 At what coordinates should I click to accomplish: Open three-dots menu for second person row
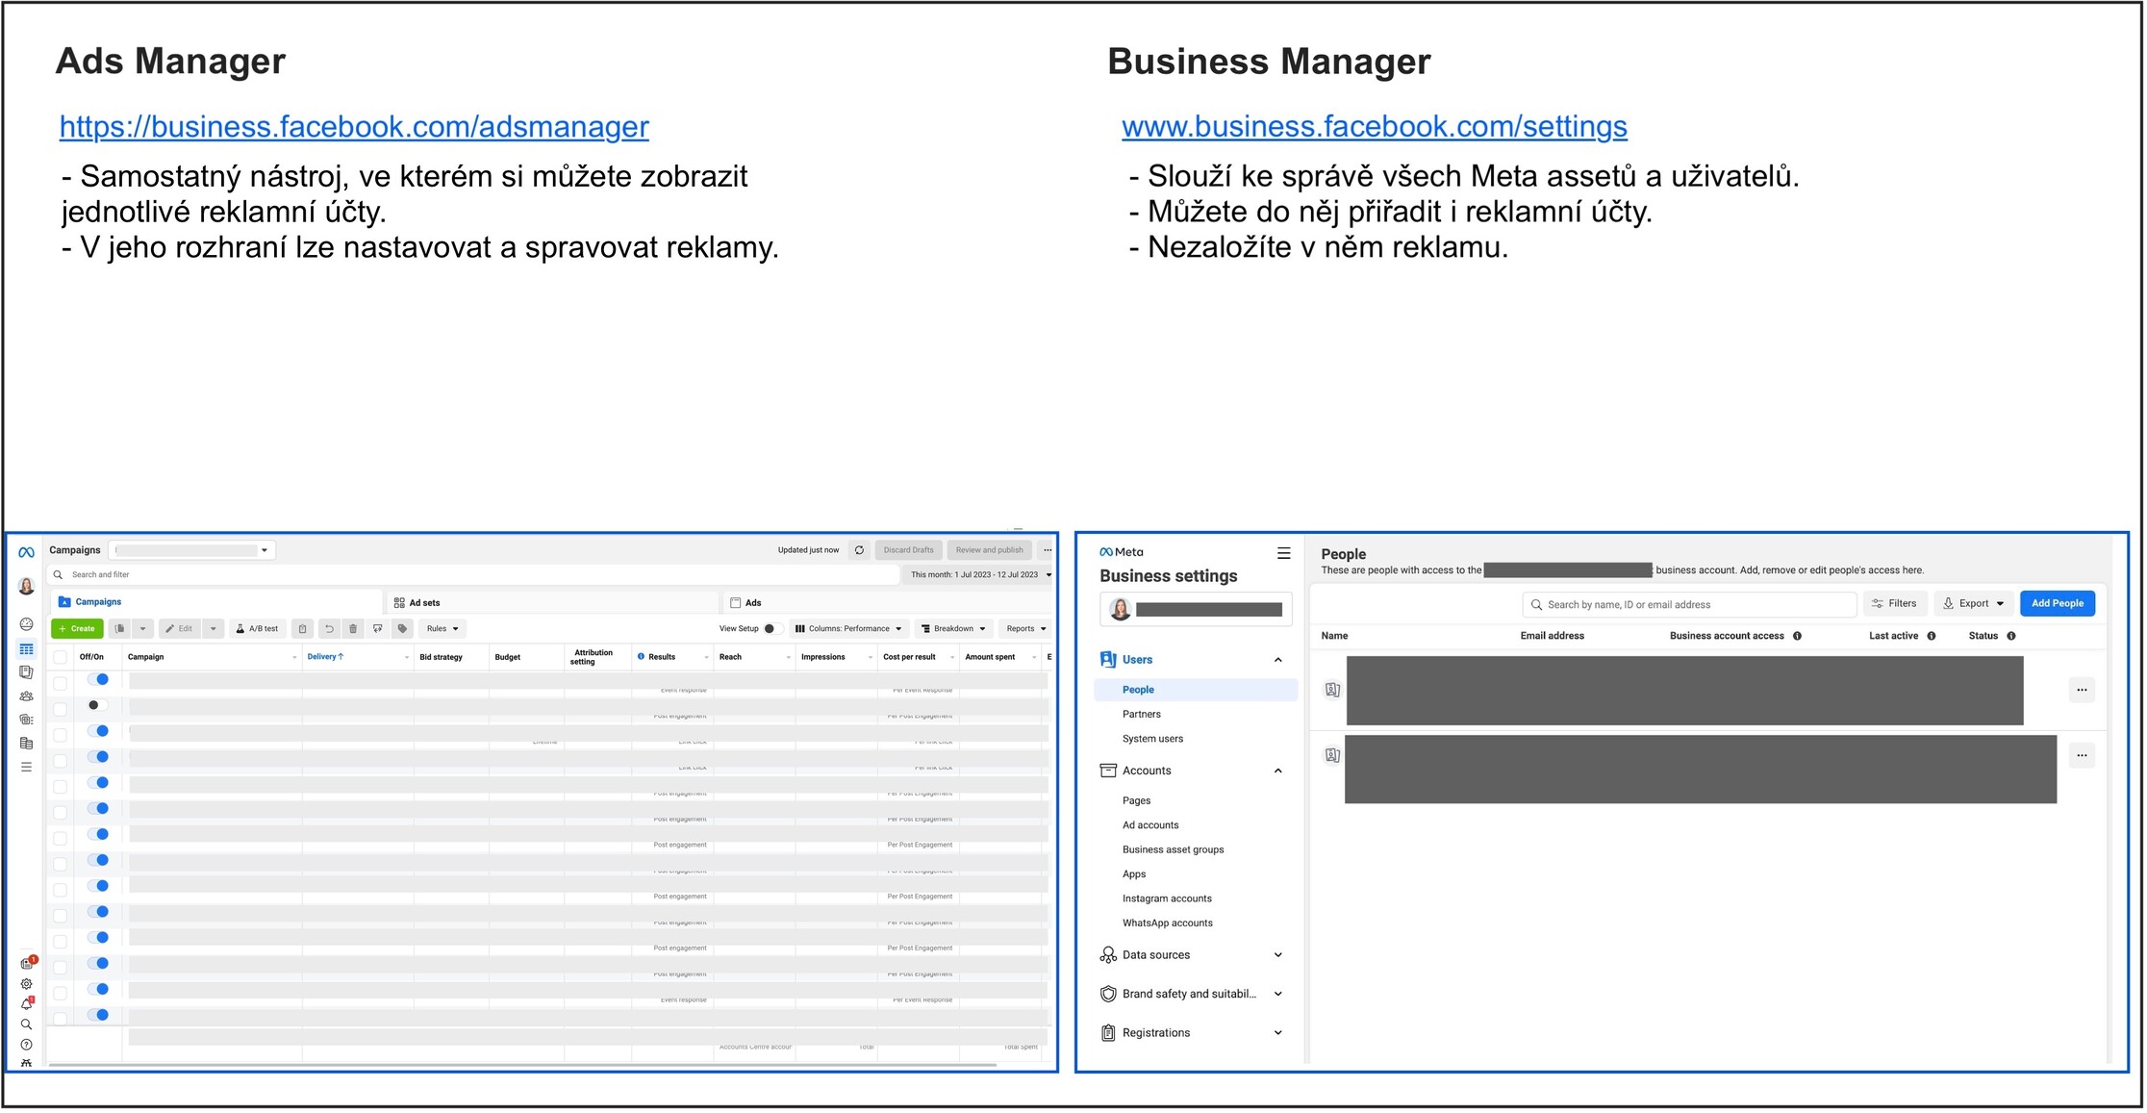coord(2082,755)
